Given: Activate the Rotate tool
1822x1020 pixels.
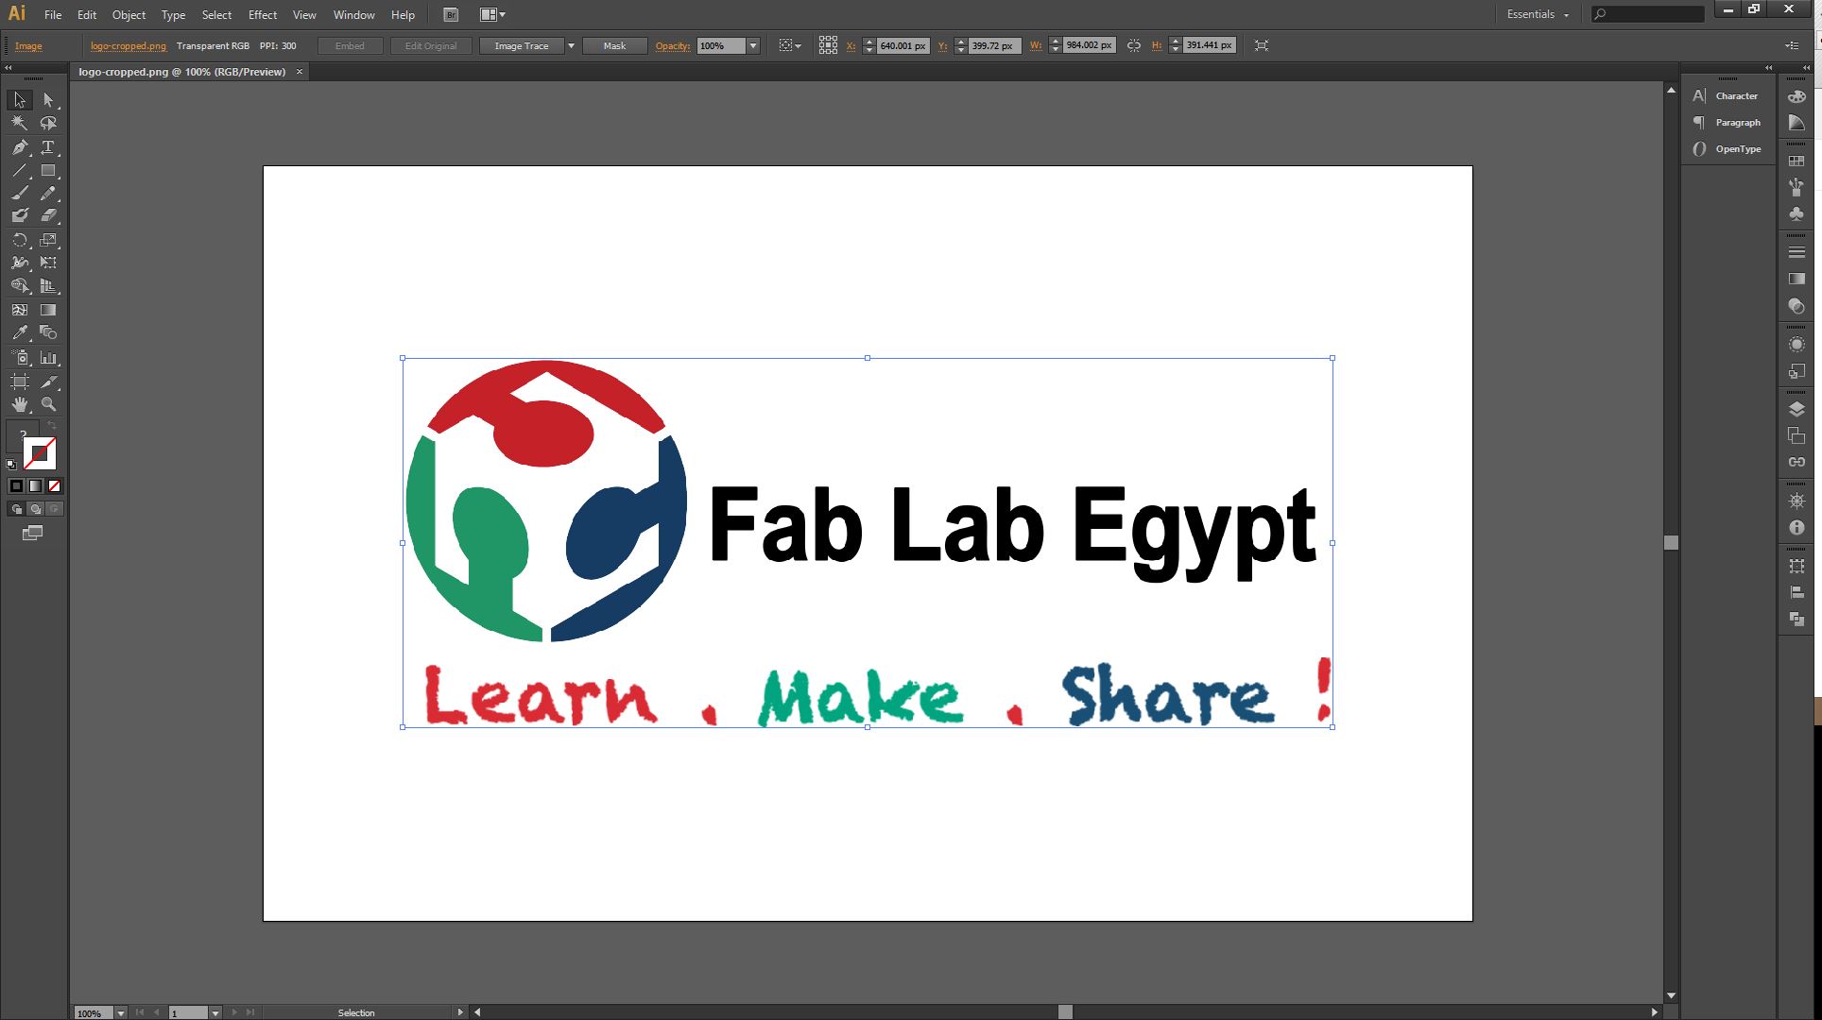Looking at the screenshot, I should [x=19, y=240].
